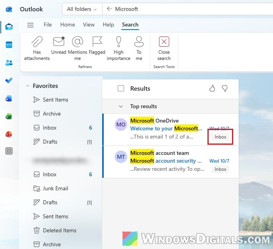Open the Help tab
273x249 pixels.
tap(108, 25)
